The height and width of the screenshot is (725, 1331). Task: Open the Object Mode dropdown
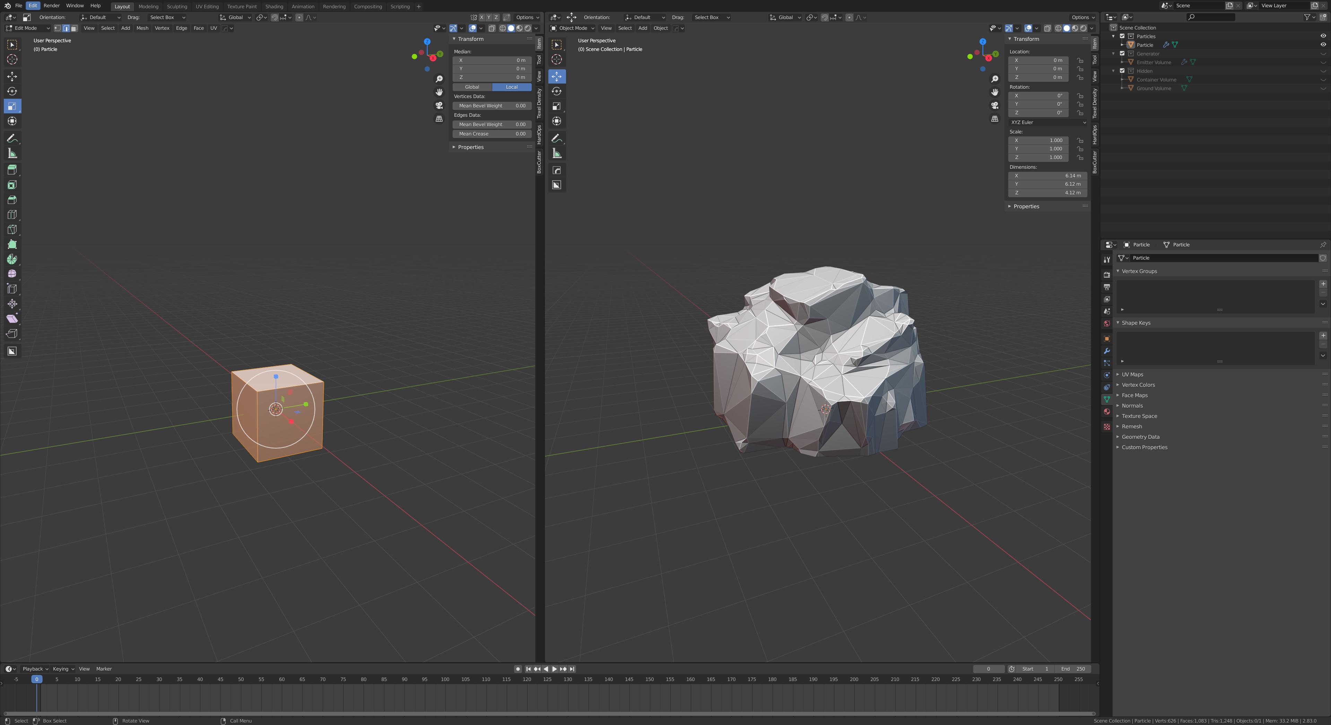(x=572, y=28)
